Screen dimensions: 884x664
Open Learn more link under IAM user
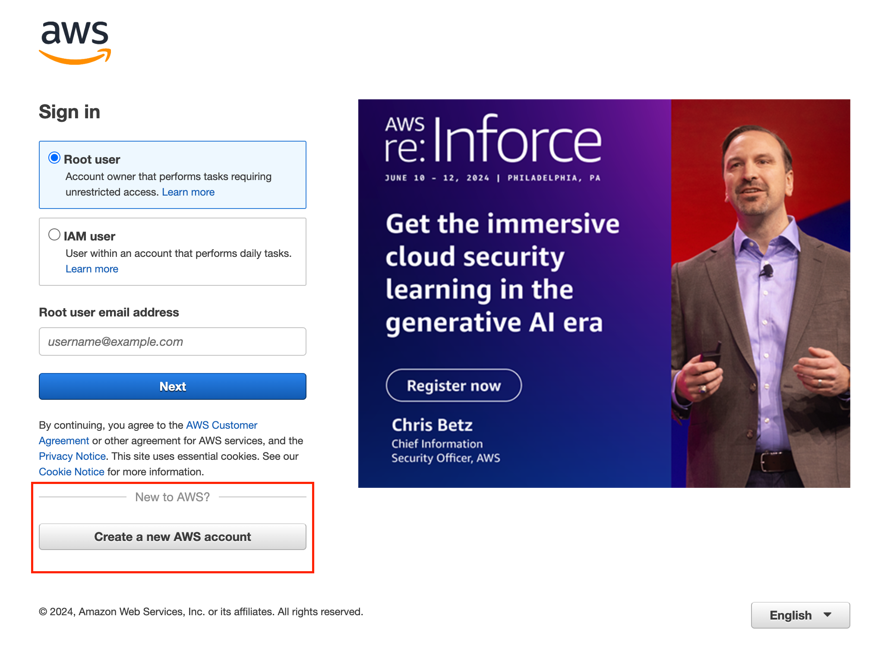pyautogui.click(x=92, y=269)
